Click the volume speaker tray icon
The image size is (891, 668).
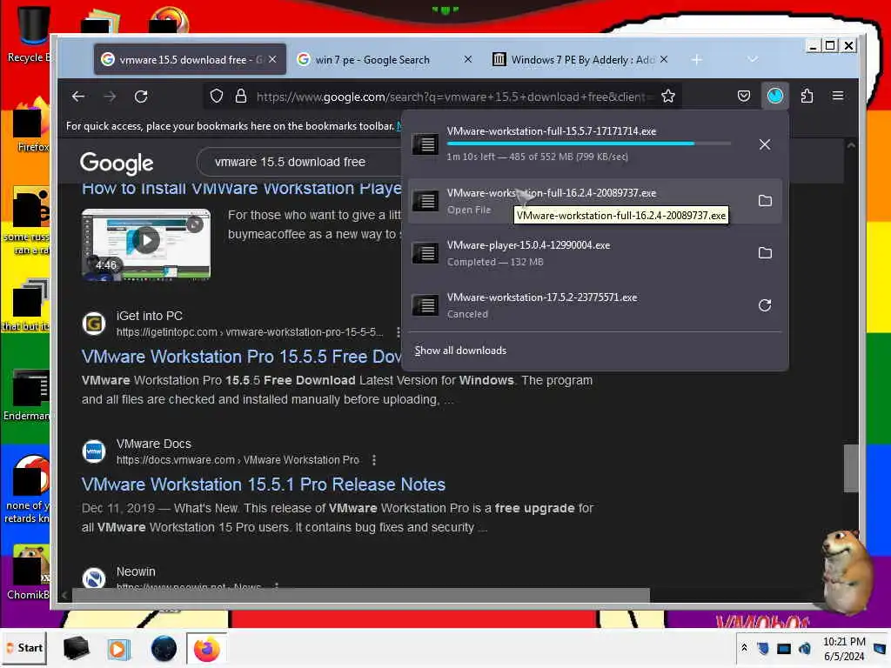(x=805, y=648)
